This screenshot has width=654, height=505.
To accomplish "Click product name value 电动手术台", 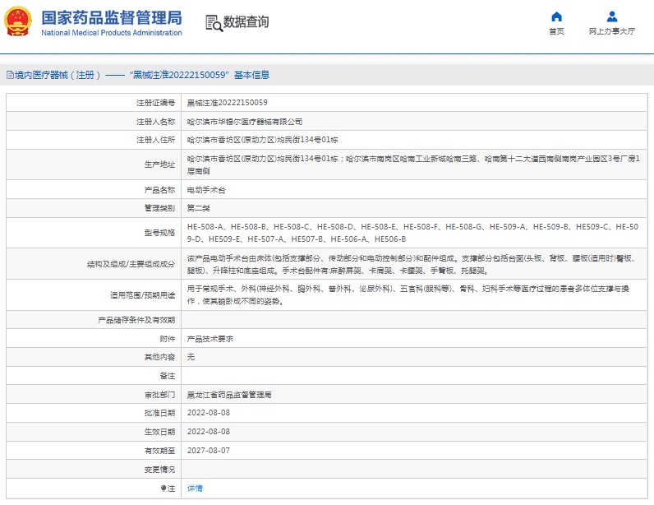I will click(x=205, y=189).
